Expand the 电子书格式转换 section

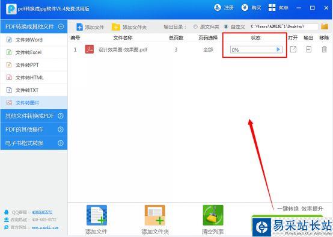tap(34, 143)
